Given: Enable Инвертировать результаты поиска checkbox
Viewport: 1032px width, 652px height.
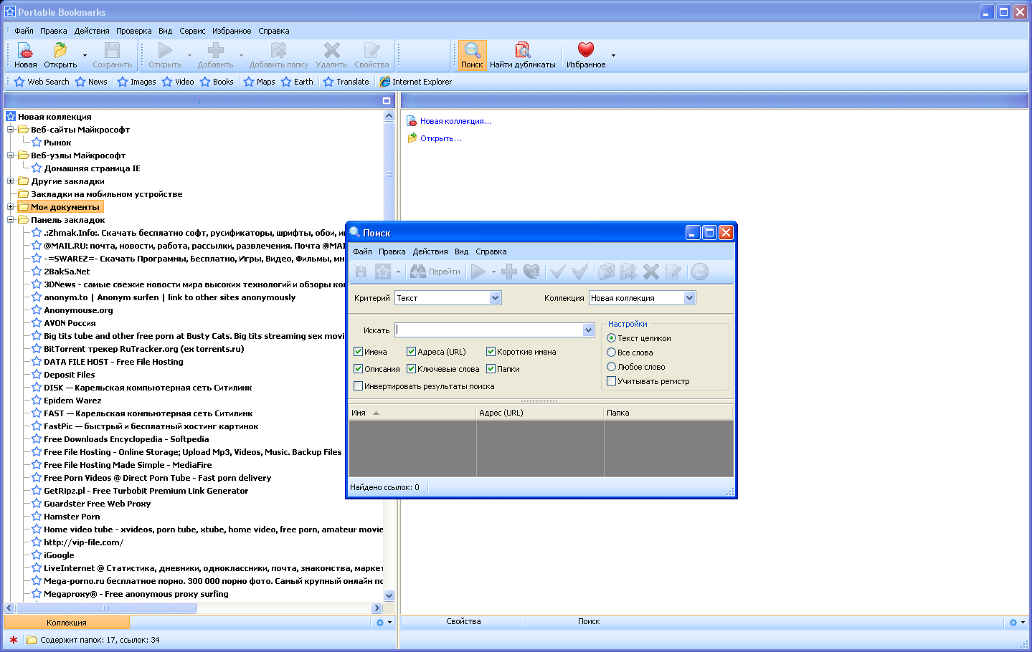Looking at the screenshot, I should [359, 386].
